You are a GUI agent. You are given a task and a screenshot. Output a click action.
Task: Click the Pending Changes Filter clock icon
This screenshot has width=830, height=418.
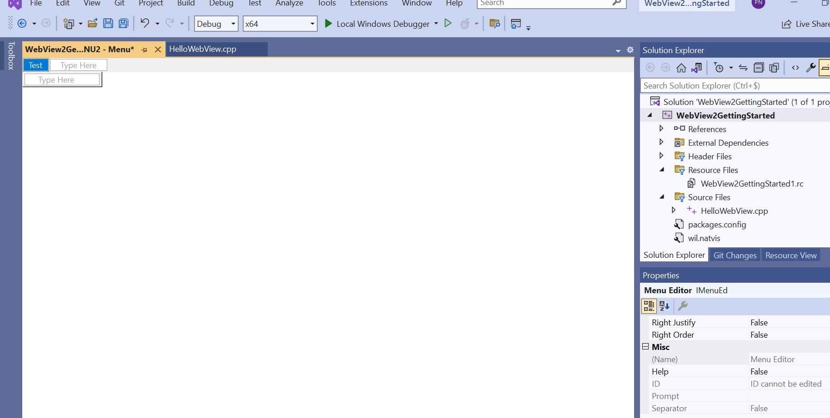[719, 68]
